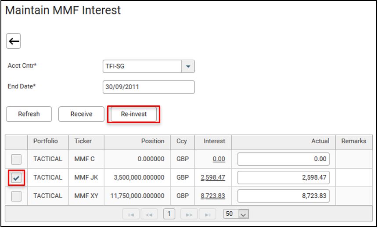The height and width of the screenshot is (228, 378).
Task: Open the page size 50 dropdown
Action: [244, 214]
